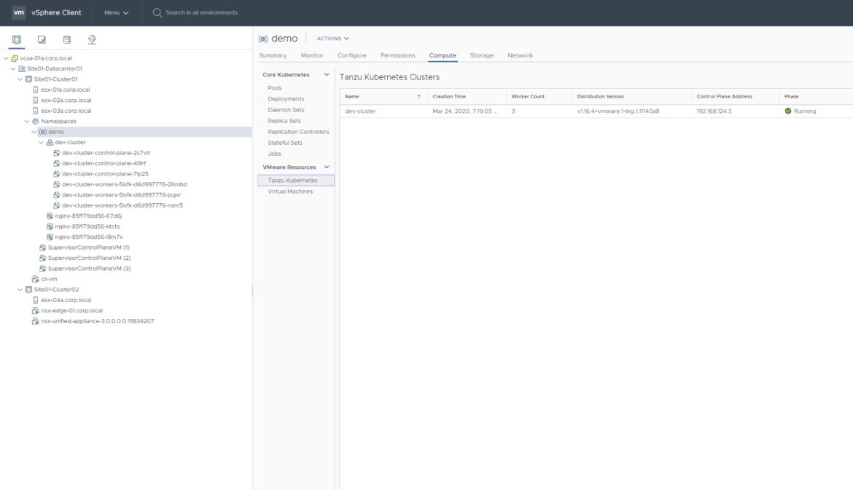Click the dev-cluster Tanzu cluster icon

tap(50, 142)
